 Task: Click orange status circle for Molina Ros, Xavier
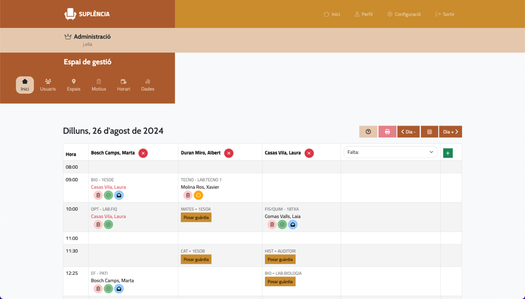click(x=198, y=195)
